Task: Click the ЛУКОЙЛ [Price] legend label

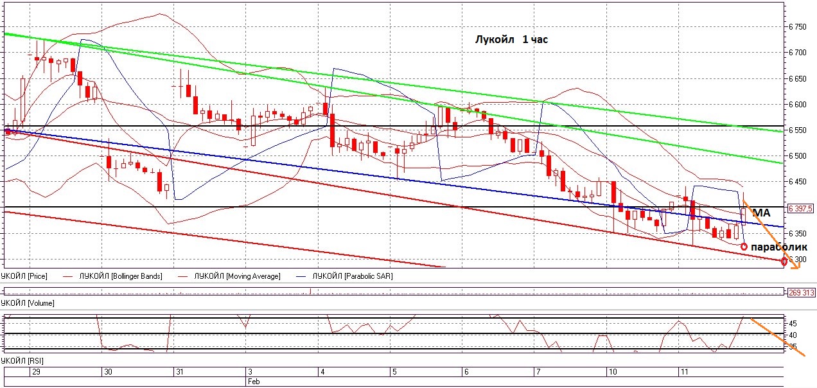Action: pos(24,276)
